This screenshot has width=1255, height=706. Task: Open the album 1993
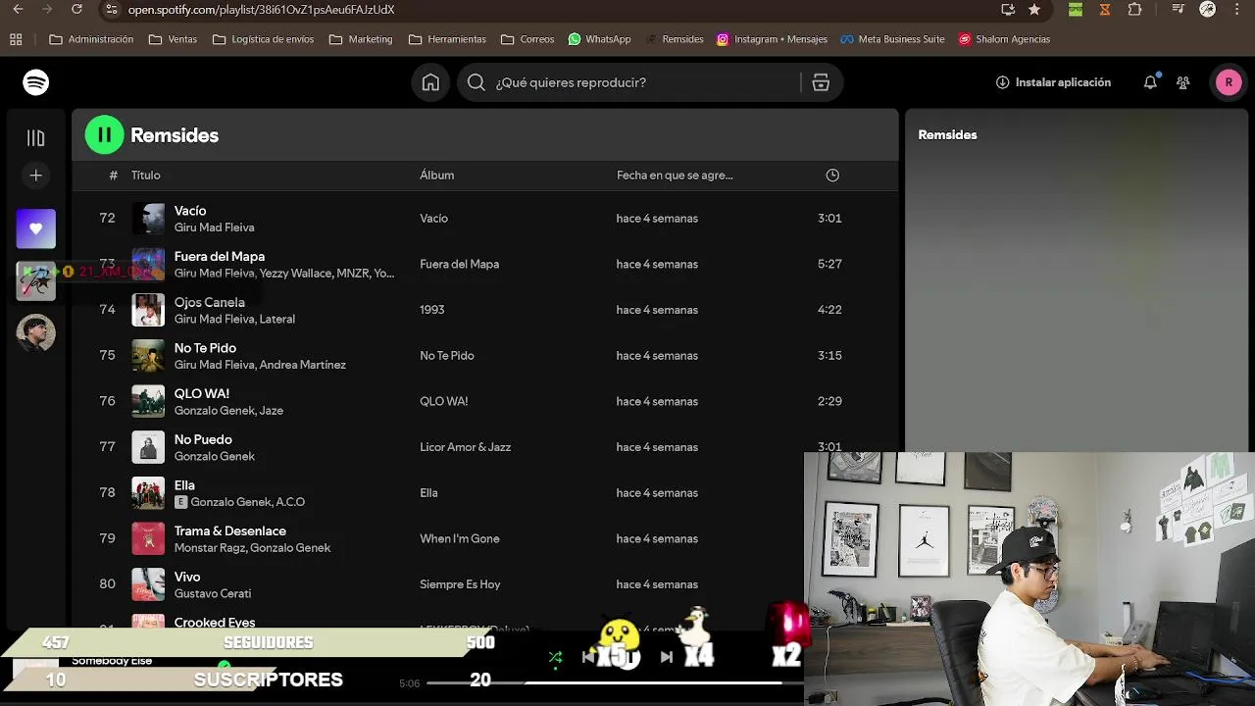[x=432, y=310]
